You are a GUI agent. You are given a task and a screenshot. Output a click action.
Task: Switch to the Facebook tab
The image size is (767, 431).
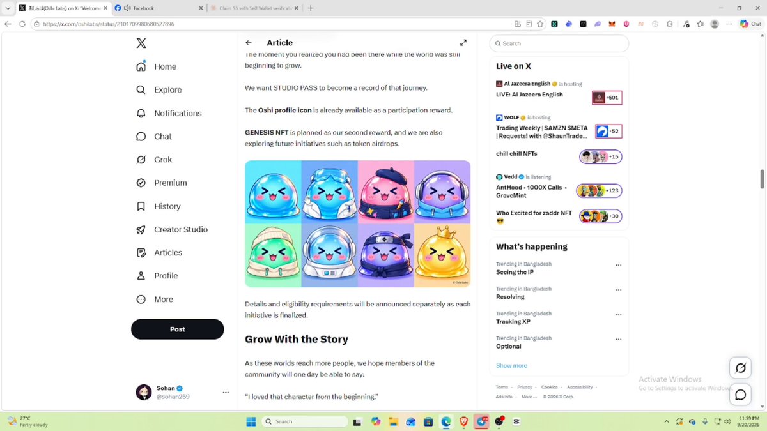coord(159,8)
